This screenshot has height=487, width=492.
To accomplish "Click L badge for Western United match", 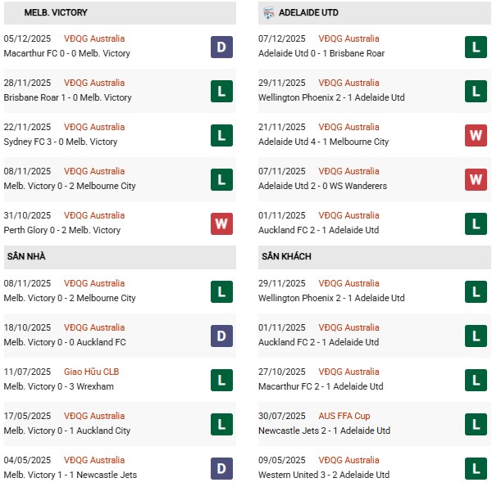I will click(476, 468).
